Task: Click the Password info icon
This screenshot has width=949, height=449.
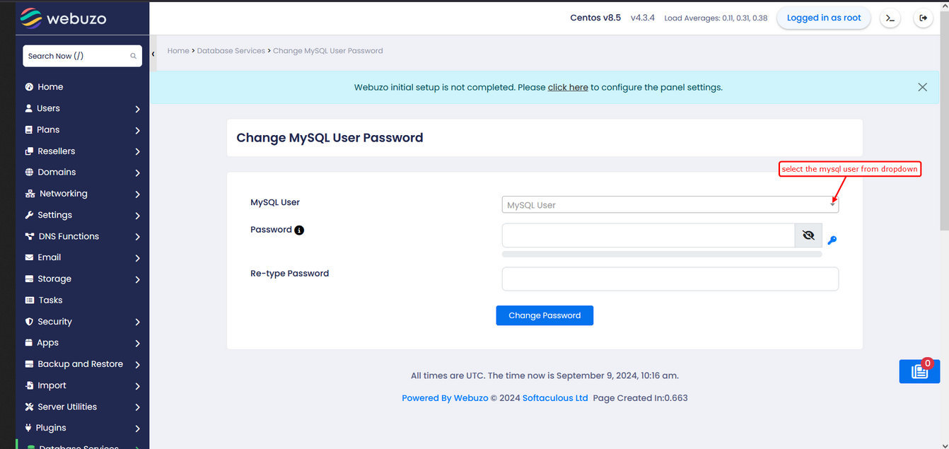Action: 299,230
